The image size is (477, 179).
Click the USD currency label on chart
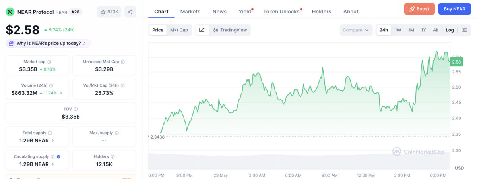459,168
